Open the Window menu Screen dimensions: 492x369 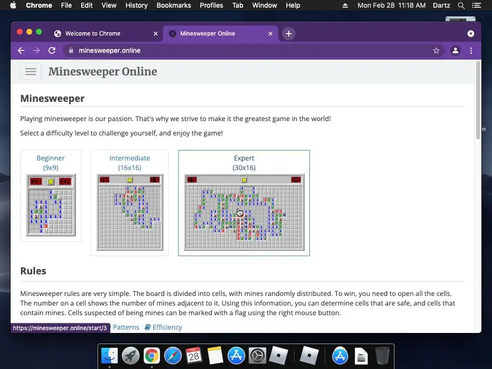pyautogui.click(x=265, y=5)
